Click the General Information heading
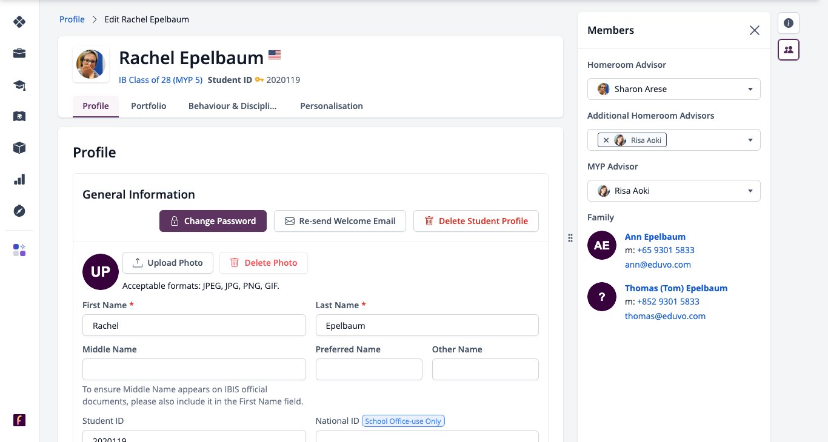Image resolution: width=828 pixels, height=442 pixels. [139, 194]
